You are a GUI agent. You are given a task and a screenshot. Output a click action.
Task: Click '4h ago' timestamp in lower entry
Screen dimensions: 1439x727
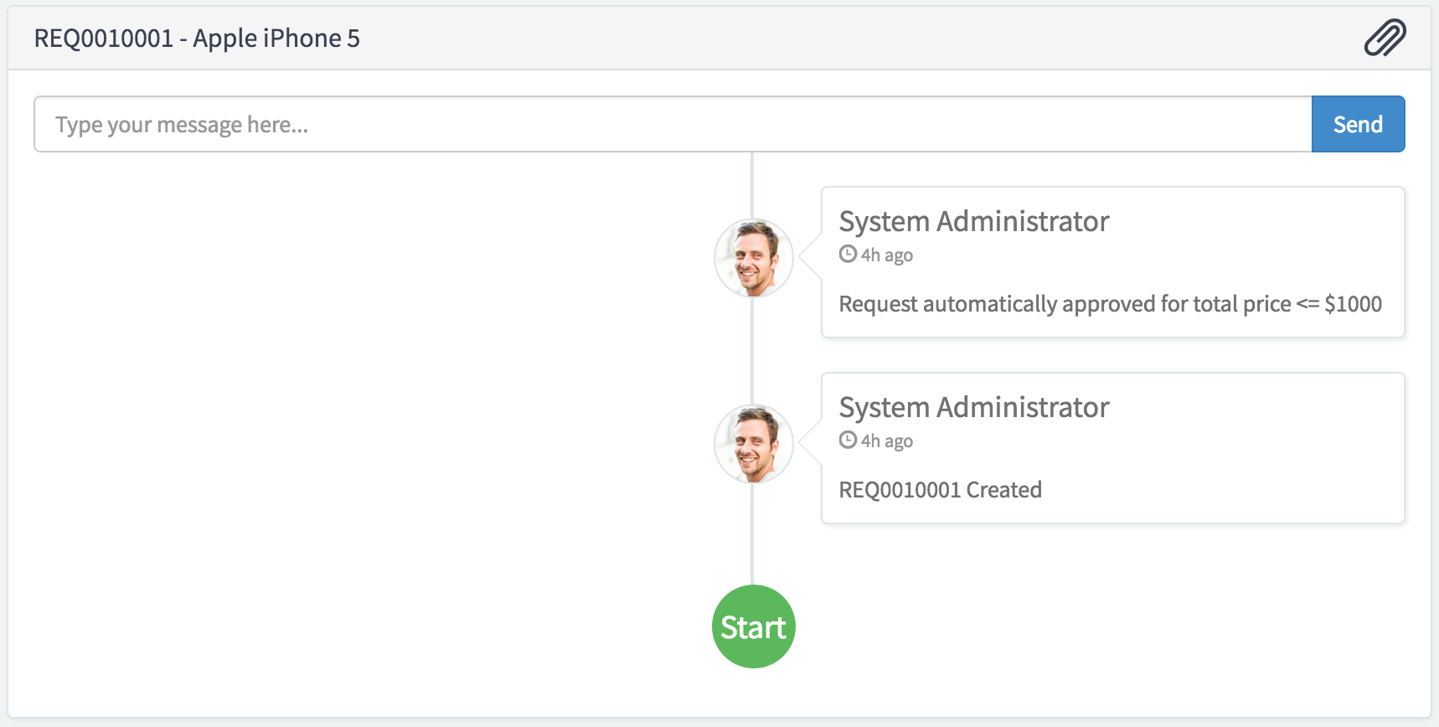pyautogui.click(x=887, y=441)
